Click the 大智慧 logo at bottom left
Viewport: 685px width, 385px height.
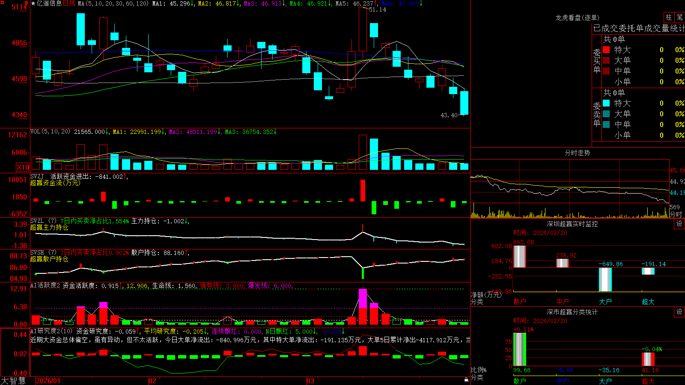13,380
